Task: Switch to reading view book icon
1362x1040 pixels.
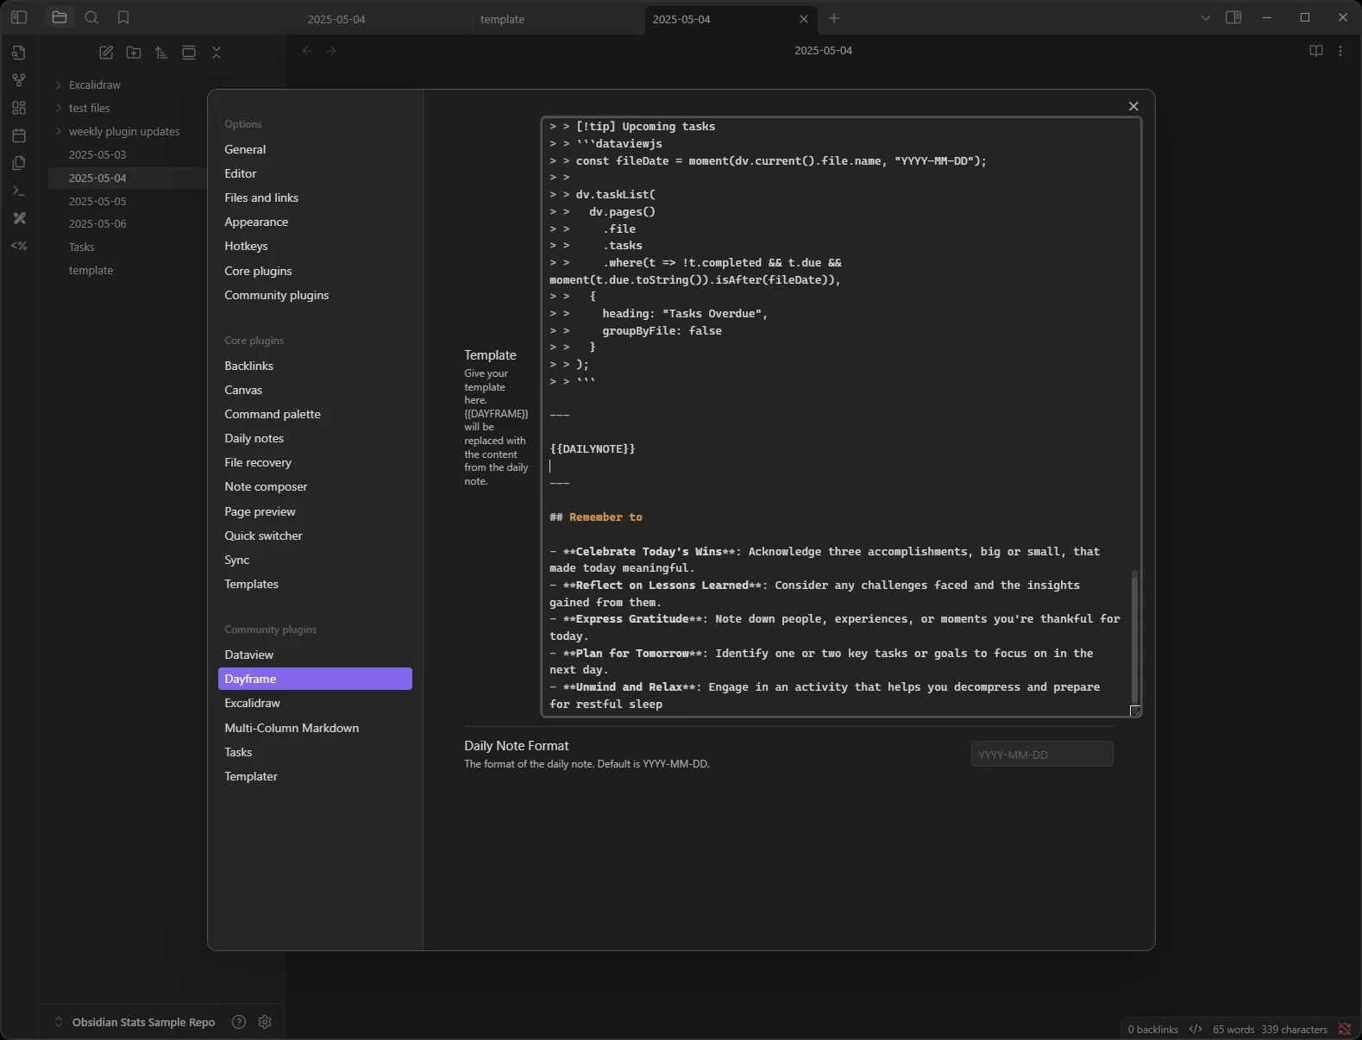Action: [x=1315, y=51]
